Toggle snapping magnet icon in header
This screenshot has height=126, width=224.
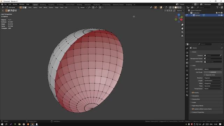pos(93,7)
